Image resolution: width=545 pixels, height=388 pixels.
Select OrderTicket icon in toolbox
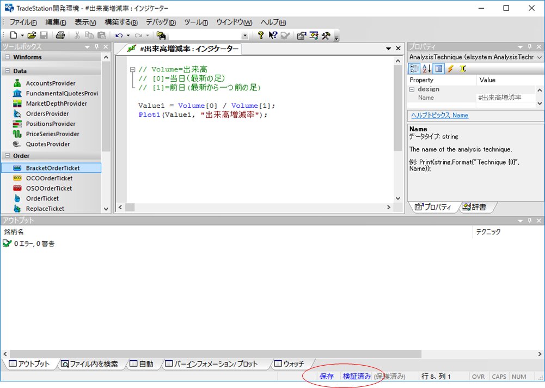pyautogui.click(x=17, y=198)
